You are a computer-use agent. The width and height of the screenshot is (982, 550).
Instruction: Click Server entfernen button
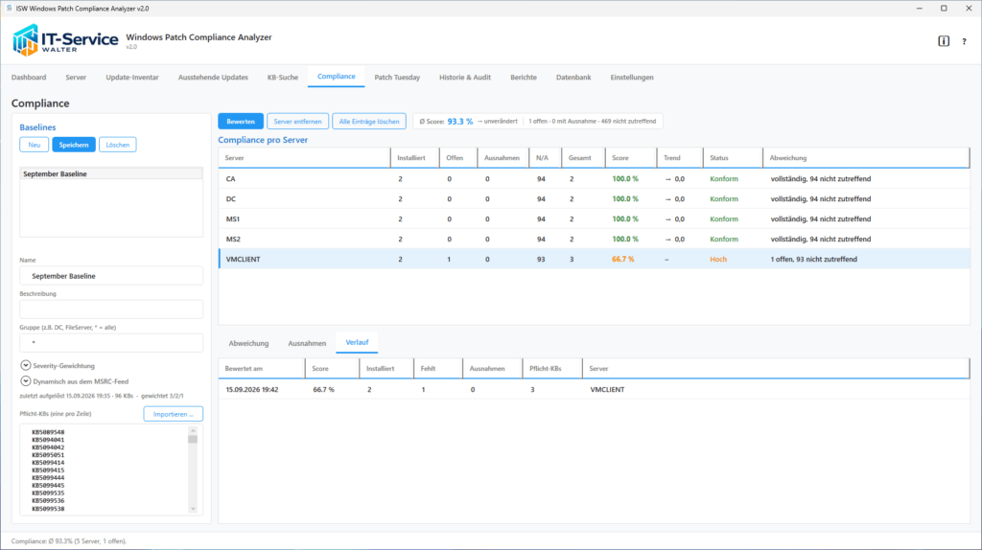coord(297,122)
